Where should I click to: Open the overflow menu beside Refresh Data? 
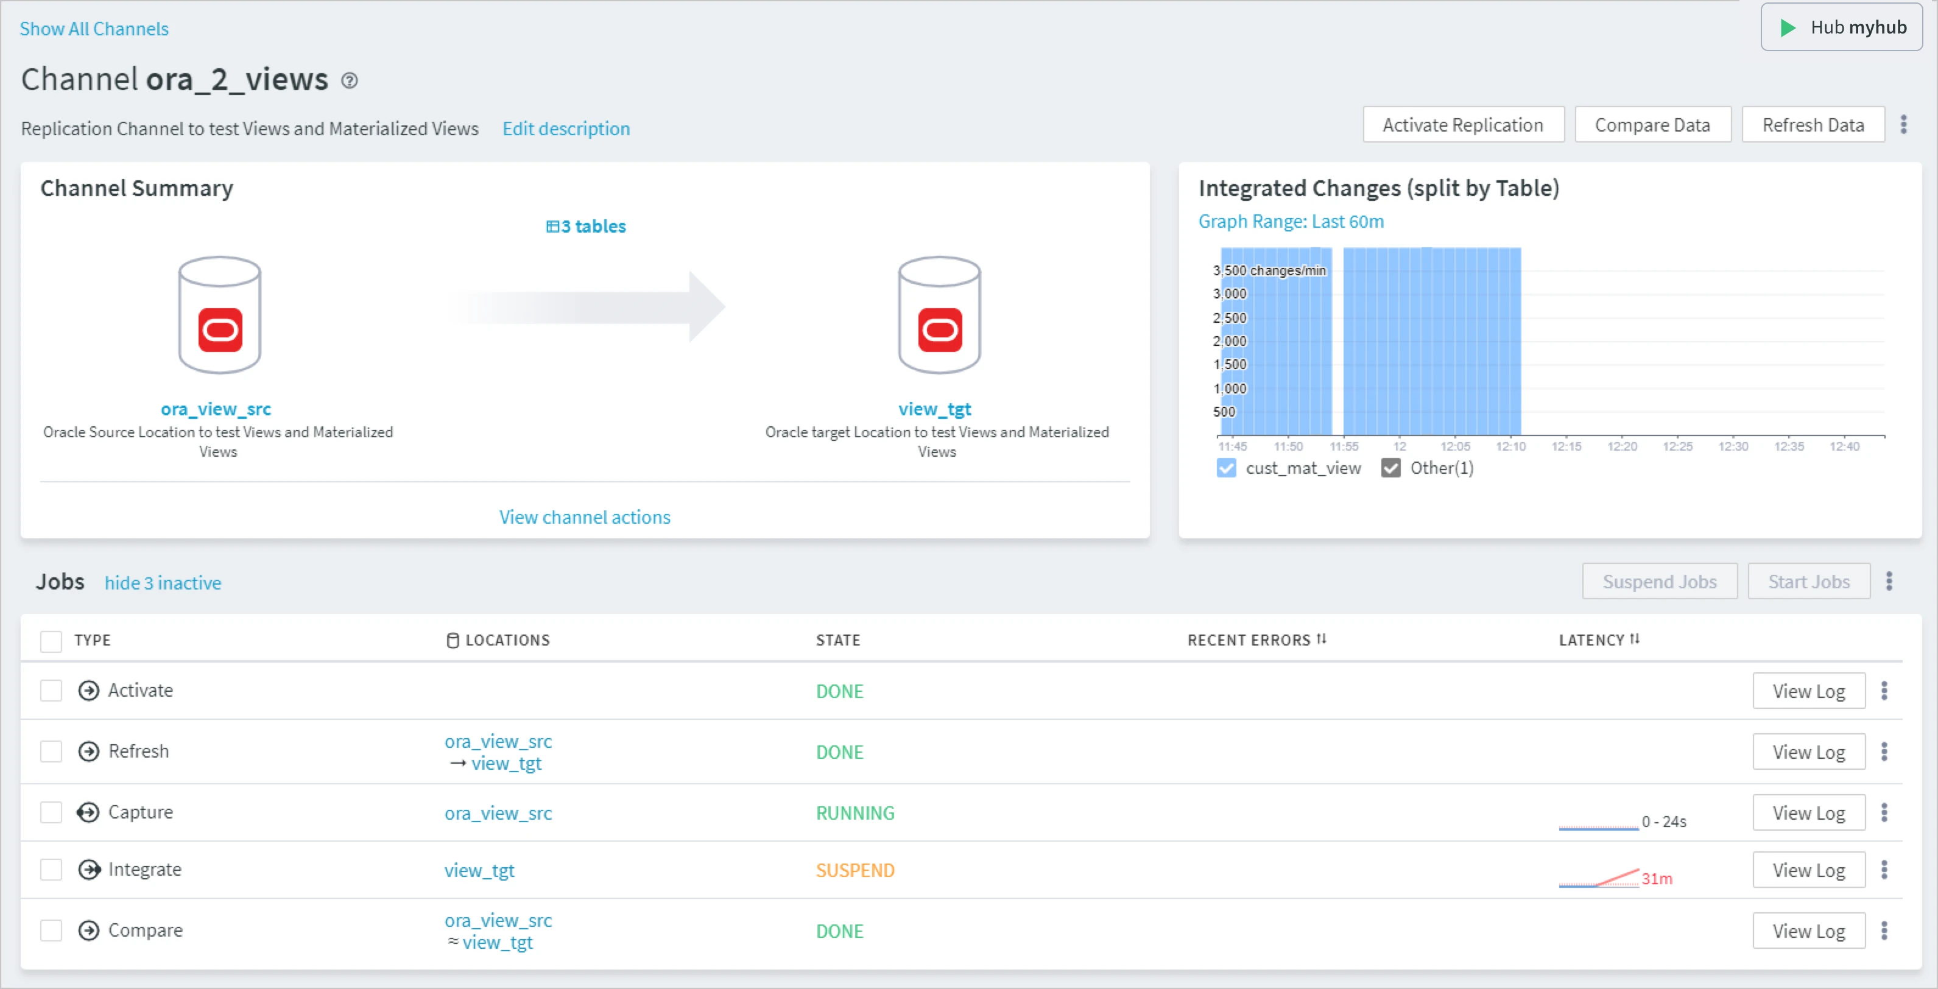[1904, 124]
